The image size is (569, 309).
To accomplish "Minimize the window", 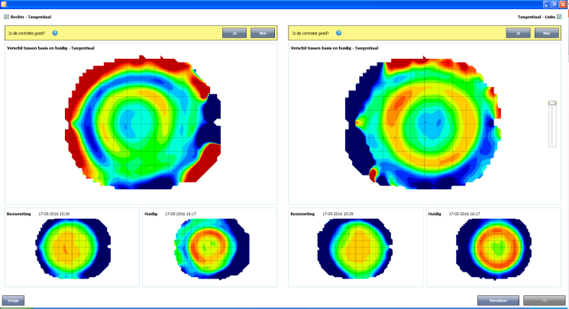I will click(x=547, y=5).
